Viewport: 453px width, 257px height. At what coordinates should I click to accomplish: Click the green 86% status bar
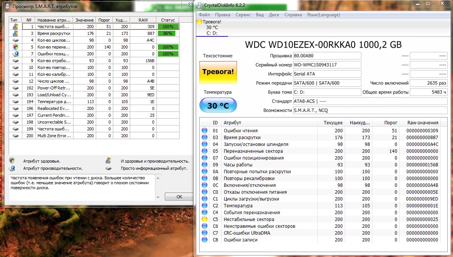coord(167,33)
